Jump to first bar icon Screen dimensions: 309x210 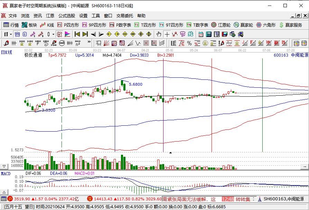click(77, 34)
